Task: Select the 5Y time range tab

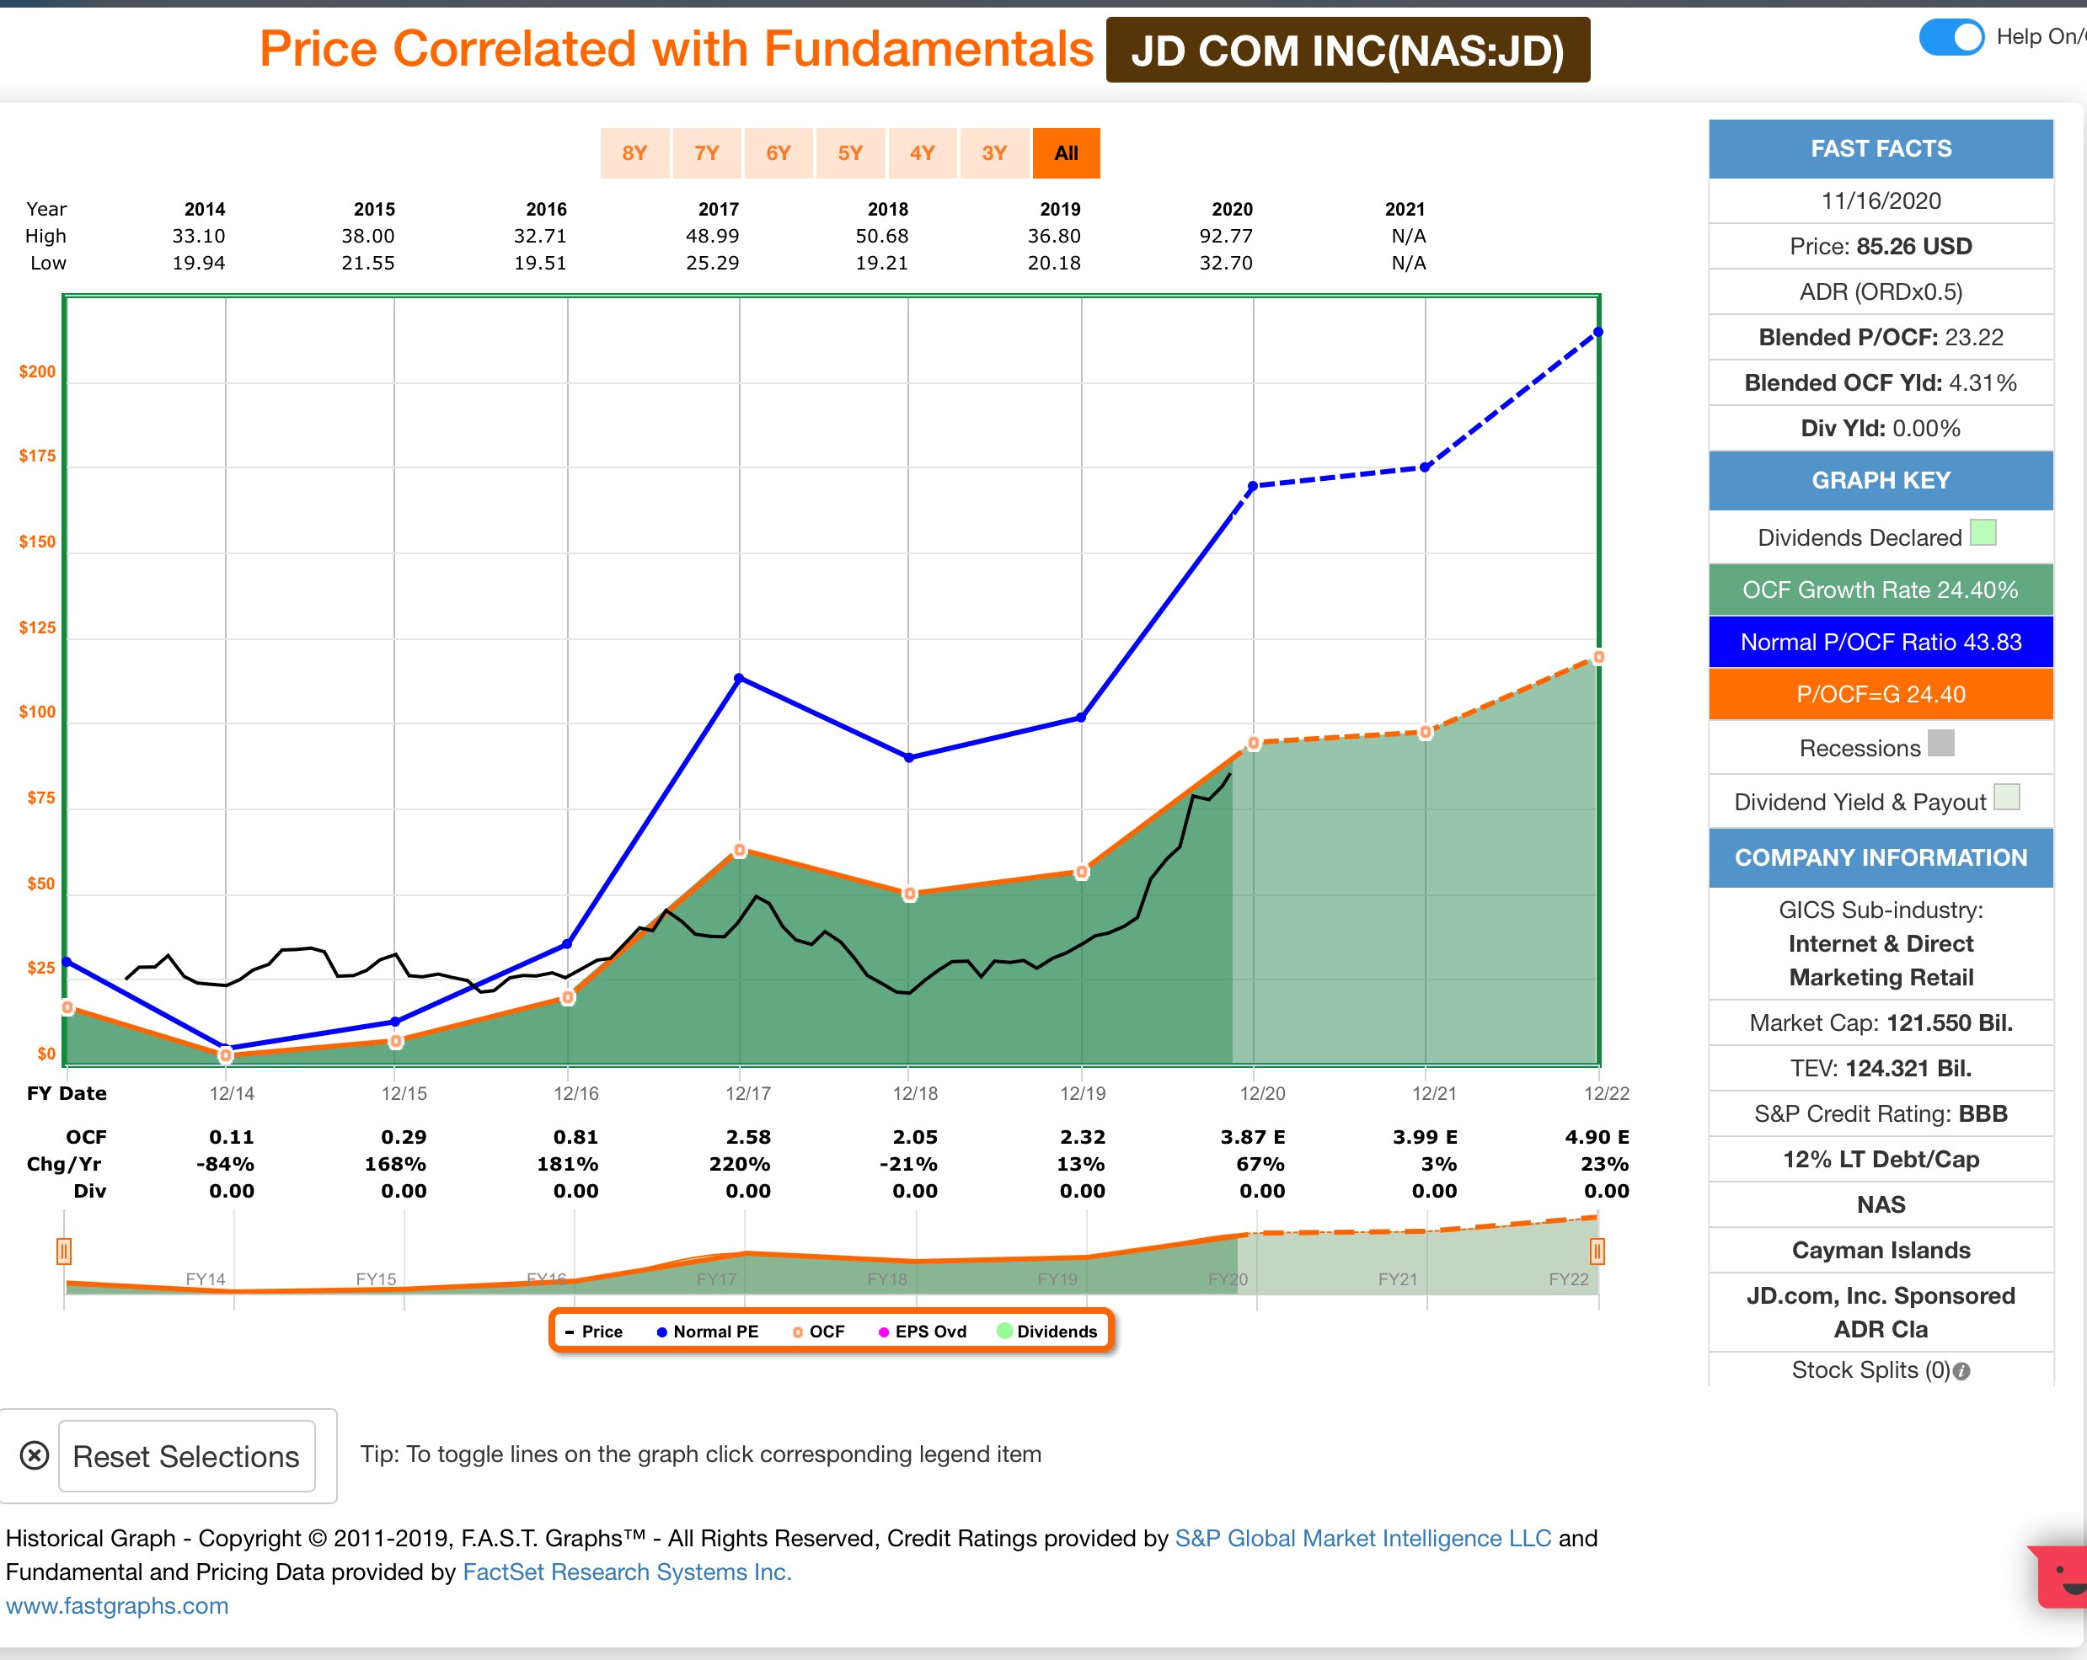Action: coord(850,152)
